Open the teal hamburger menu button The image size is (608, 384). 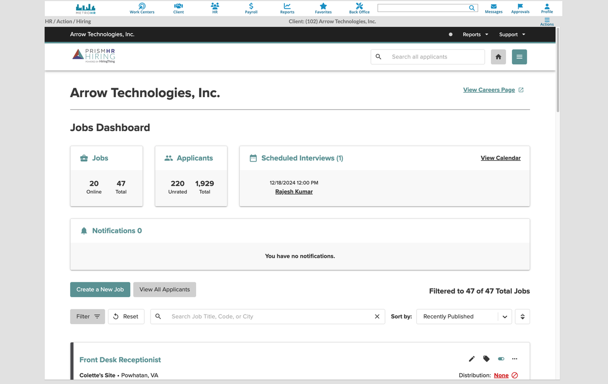click(x=519, y=57)
